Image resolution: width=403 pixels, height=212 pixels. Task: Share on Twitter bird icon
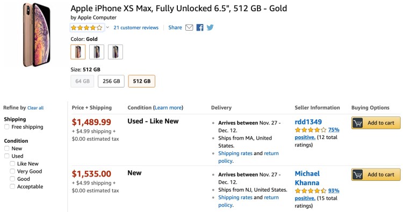point(210,27)
